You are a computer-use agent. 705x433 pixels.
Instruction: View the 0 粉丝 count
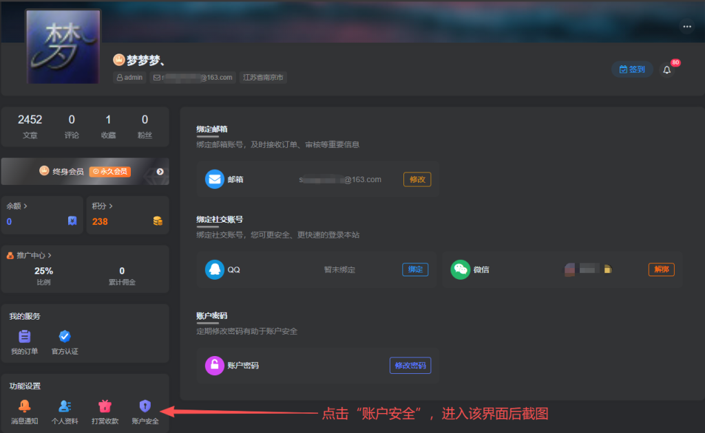coord(145,126)
